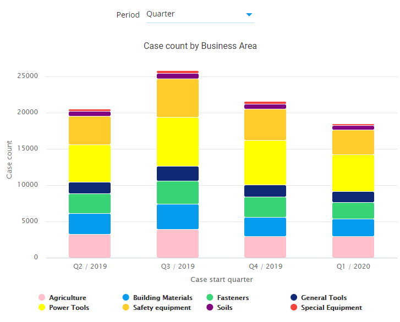Image resolution: width=400 pixels, height=322 pixels.
Task: Click the Agriculture legend label
Action: [x=68, y=297]
